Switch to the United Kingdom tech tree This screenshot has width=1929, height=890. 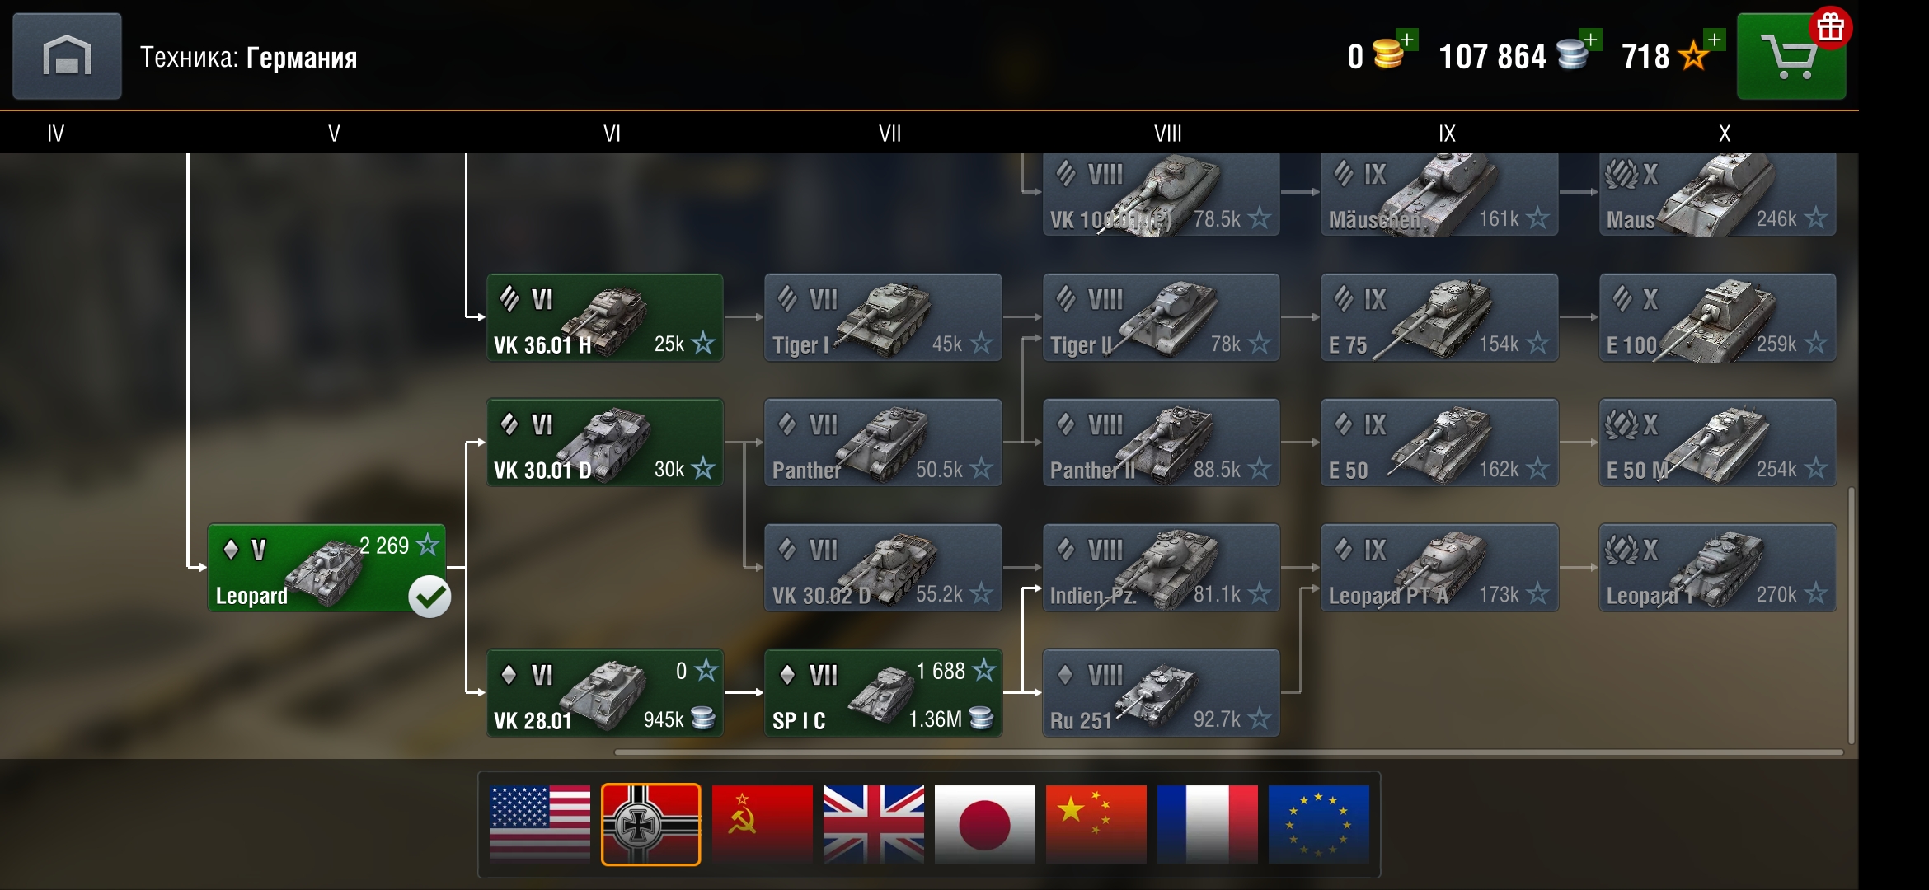coord(874,824)
